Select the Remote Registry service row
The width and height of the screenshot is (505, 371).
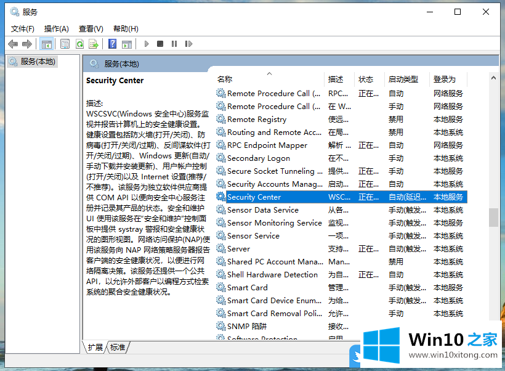pos(341,120)
